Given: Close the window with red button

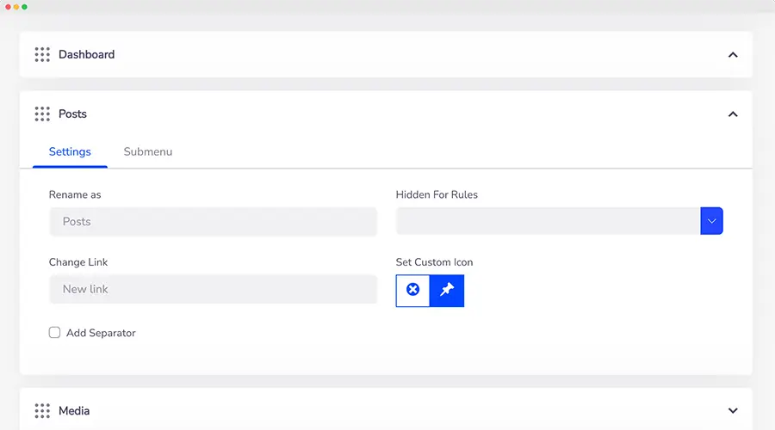Looking at the screenshot, I should pos(8,7).
